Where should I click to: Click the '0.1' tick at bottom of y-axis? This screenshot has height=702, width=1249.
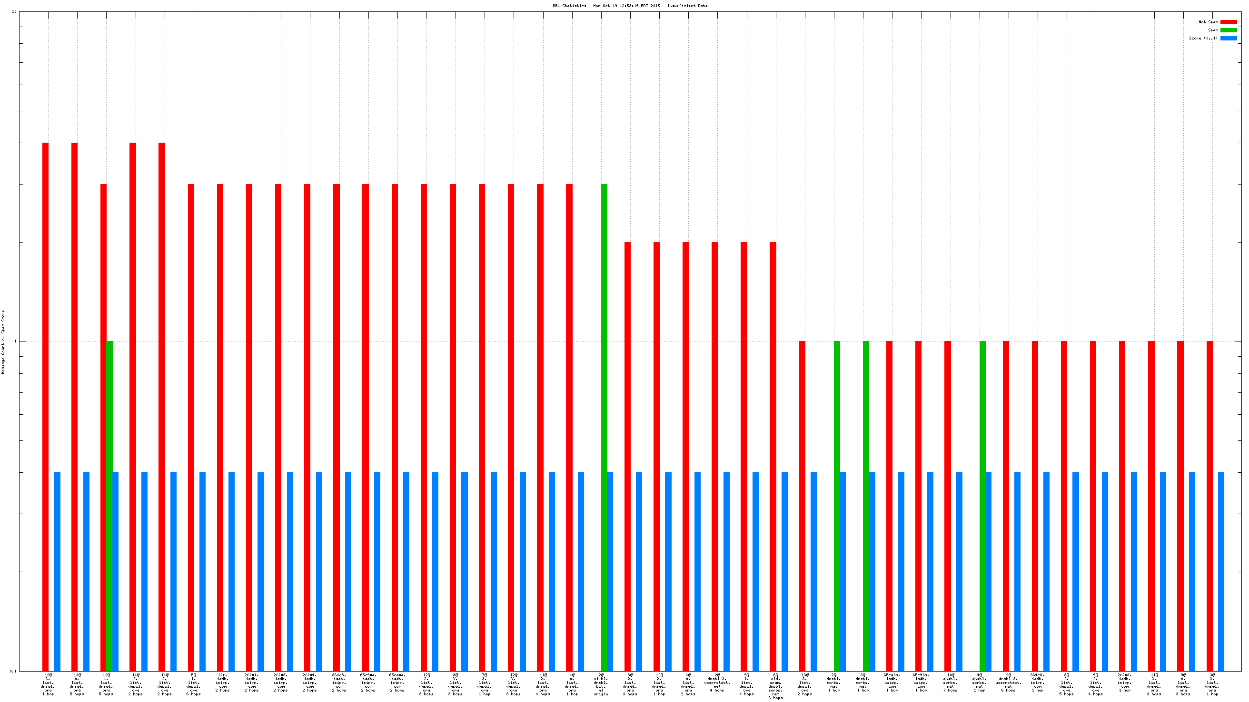point(12,671)
